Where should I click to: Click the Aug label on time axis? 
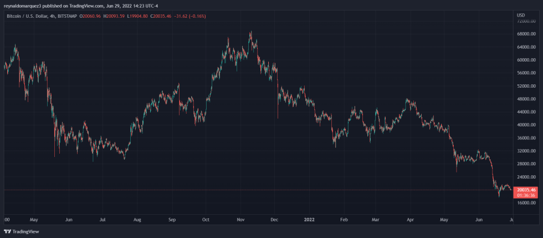[x=137, y=220]
